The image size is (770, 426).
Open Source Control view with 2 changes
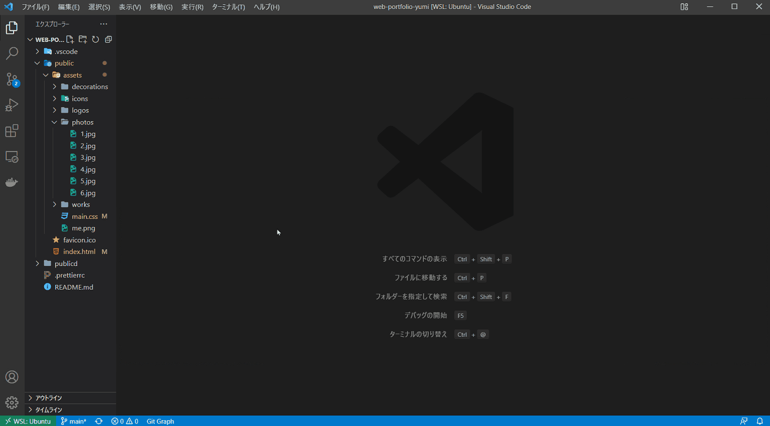click(x=12, y=79)
